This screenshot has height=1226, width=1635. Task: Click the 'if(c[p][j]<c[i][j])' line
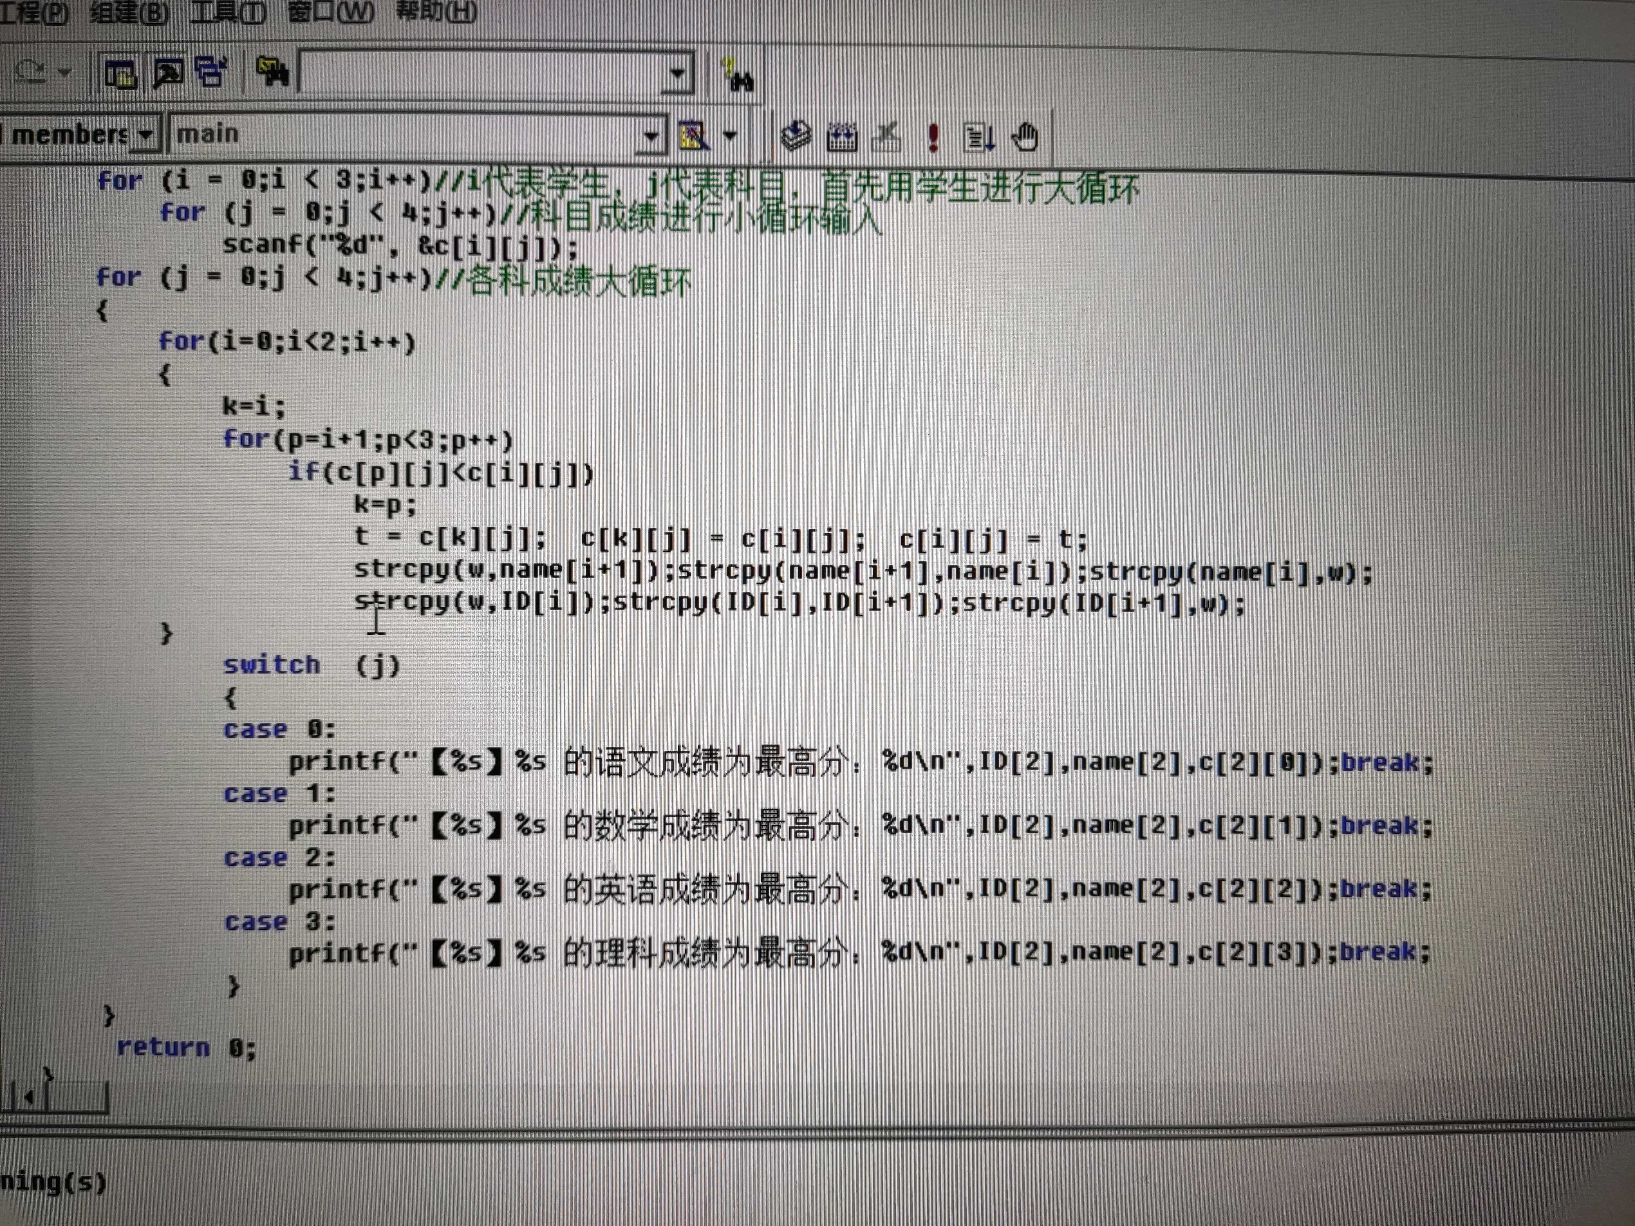[x=441, y=472]
